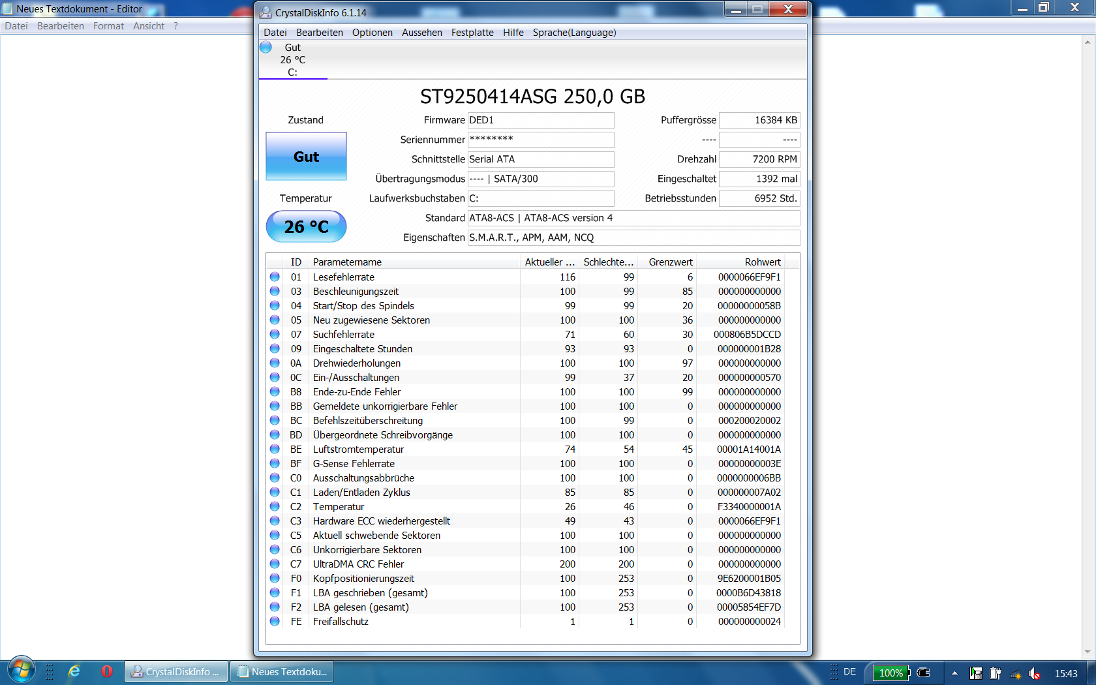Click status circle of Neu zugewiesene Sektoren
This screenshot has width=1096, height=685.
(x=275, y=320)
